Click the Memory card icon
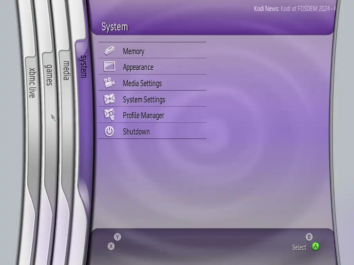Image resolution: width=354 pixels, height=265 pixels. pos(109,50)
